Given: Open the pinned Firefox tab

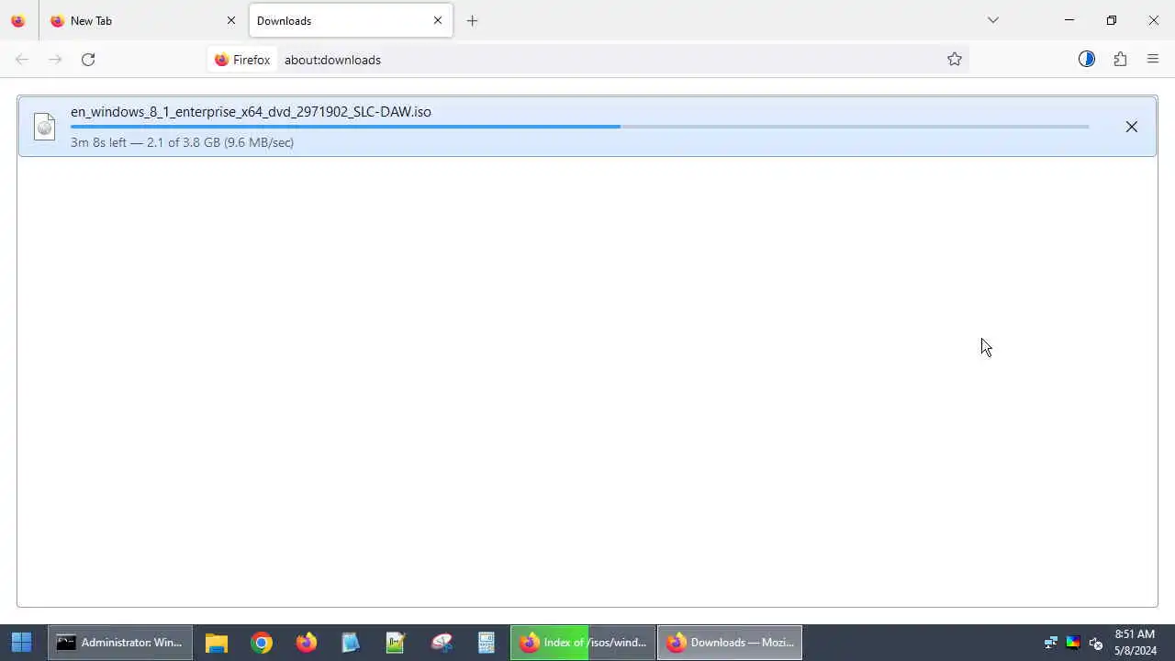Looking at the screenshot, I should [18, 20].
